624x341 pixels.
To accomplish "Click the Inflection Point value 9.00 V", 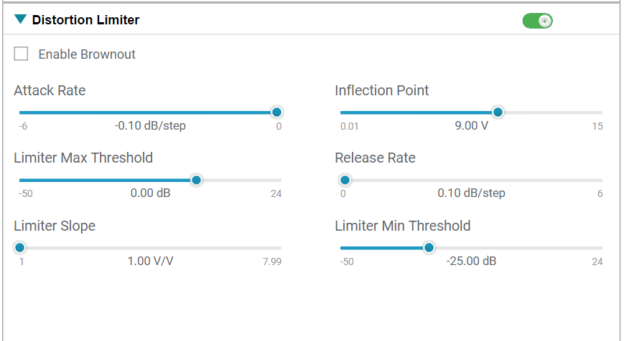I will click(471, 126).
